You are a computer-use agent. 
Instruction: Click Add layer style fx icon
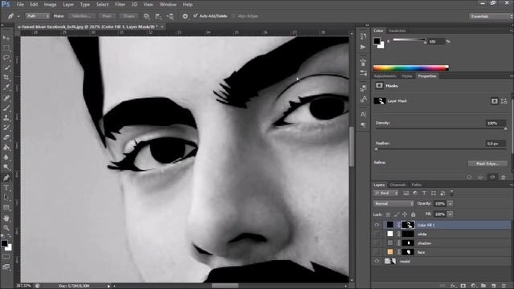[x=453, y=286]
